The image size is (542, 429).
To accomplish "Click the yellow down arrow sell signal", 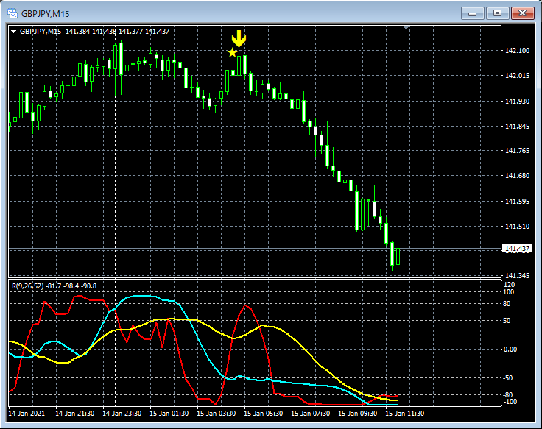I will [238, 39].
